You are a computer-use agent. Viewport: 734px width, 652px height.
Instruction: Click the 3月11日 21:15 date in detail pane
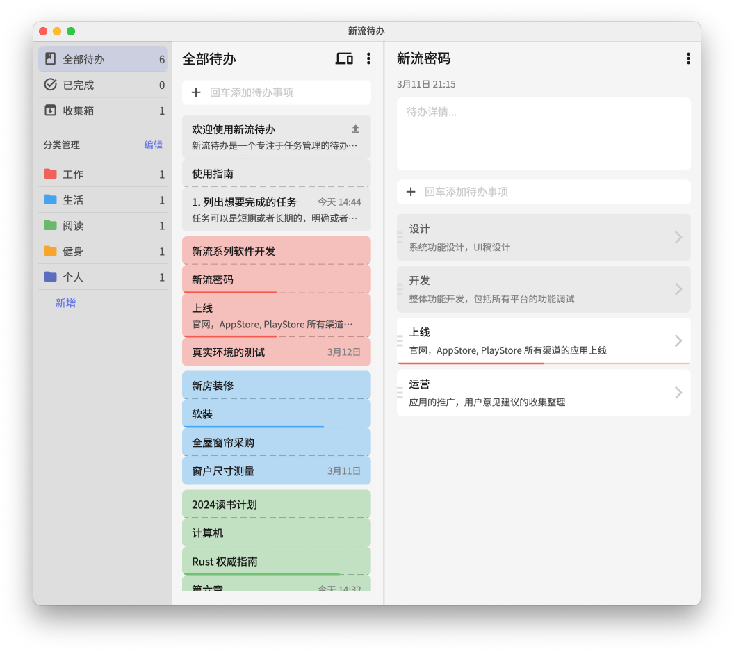pyautogui.click(x=426, y=84)
